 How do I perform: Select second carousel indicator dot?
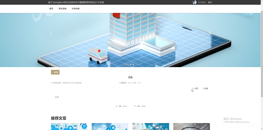point(130,64)
